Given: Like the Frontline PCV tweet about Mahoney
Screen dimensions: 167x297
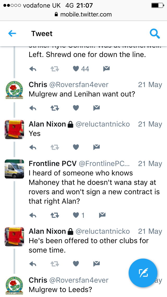Looking at the screenshot, I should tap(76, 215).
